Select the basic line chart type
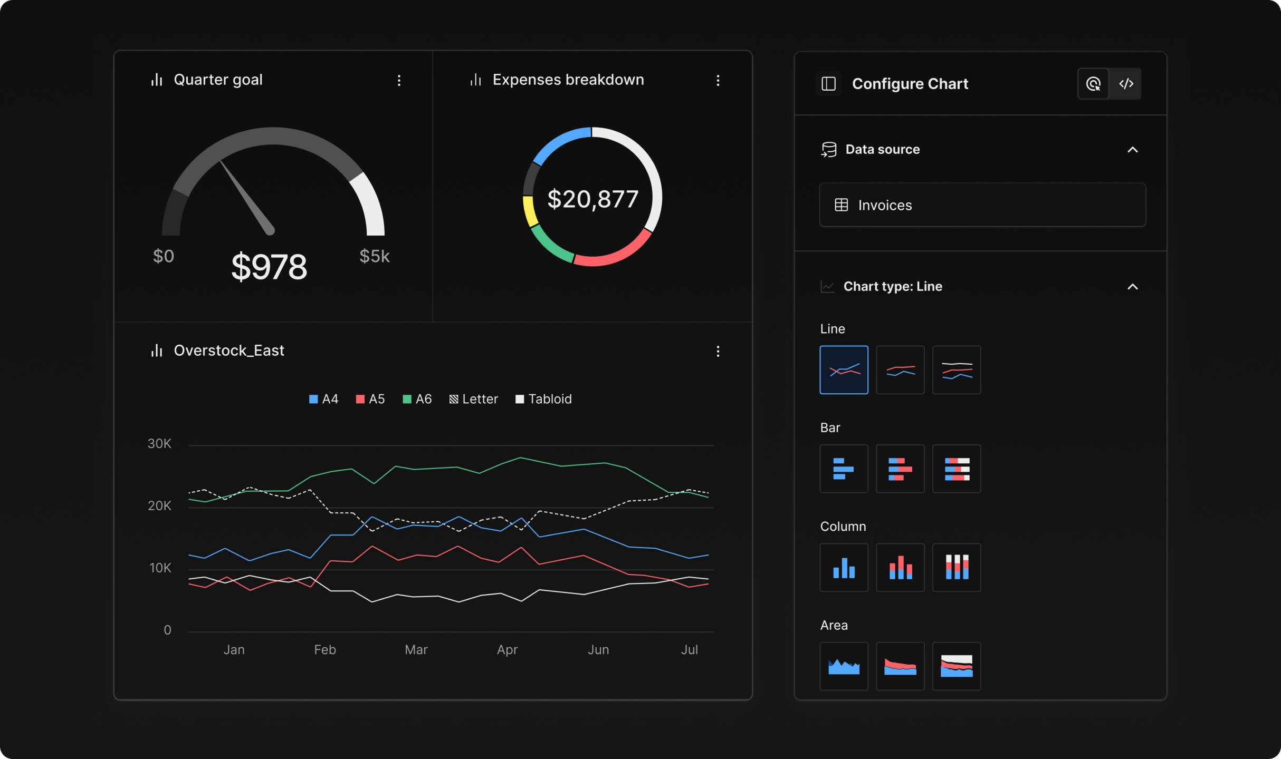The width and height of the screenshot is (1281, 759). click(x=844, y=369)
